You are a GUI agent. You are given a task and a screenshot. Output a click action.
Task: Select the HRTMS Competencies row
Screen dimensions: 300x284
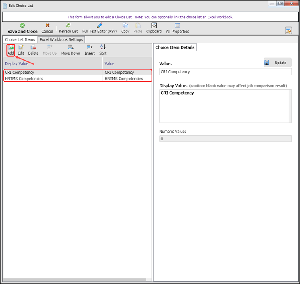tap(52, 79)
